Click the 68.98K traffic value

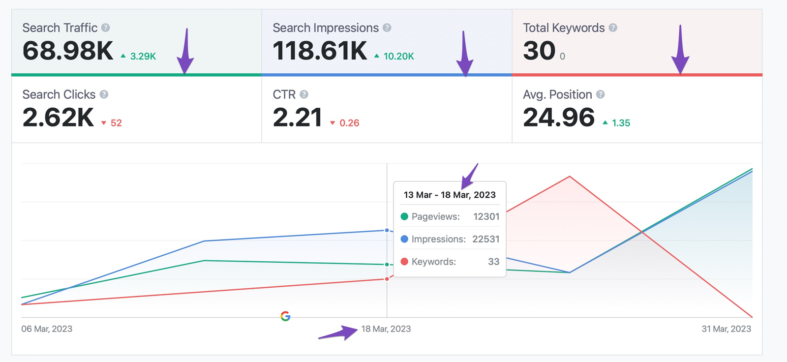pos(68,51)
